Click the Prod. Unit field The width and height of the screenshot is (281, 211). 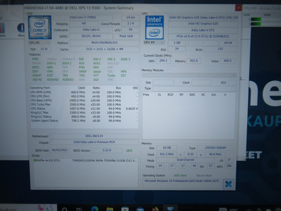tap(126, 36)
